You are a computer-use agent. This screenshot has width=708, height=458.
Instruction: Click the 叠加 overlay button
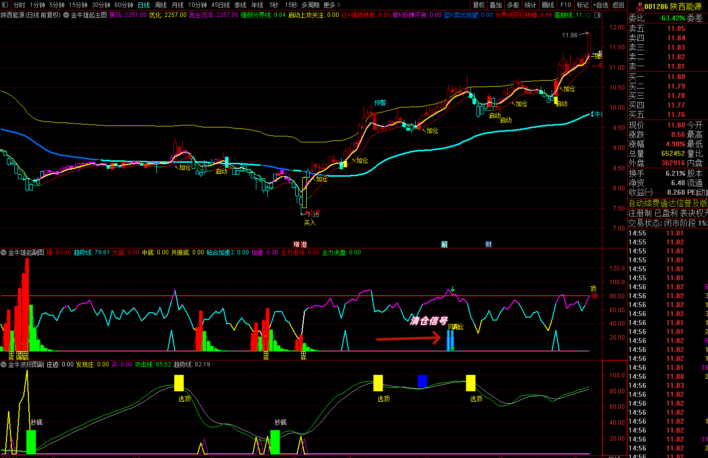495,5
